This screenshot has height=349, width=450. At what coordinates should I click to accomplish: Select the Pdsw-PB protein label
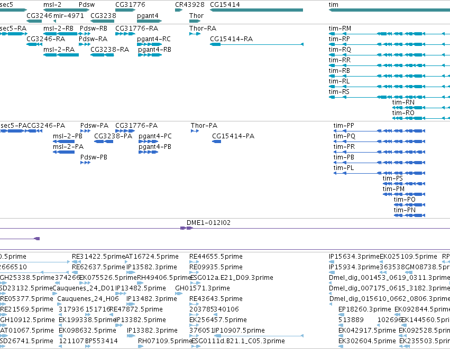[x=94, y=157]
